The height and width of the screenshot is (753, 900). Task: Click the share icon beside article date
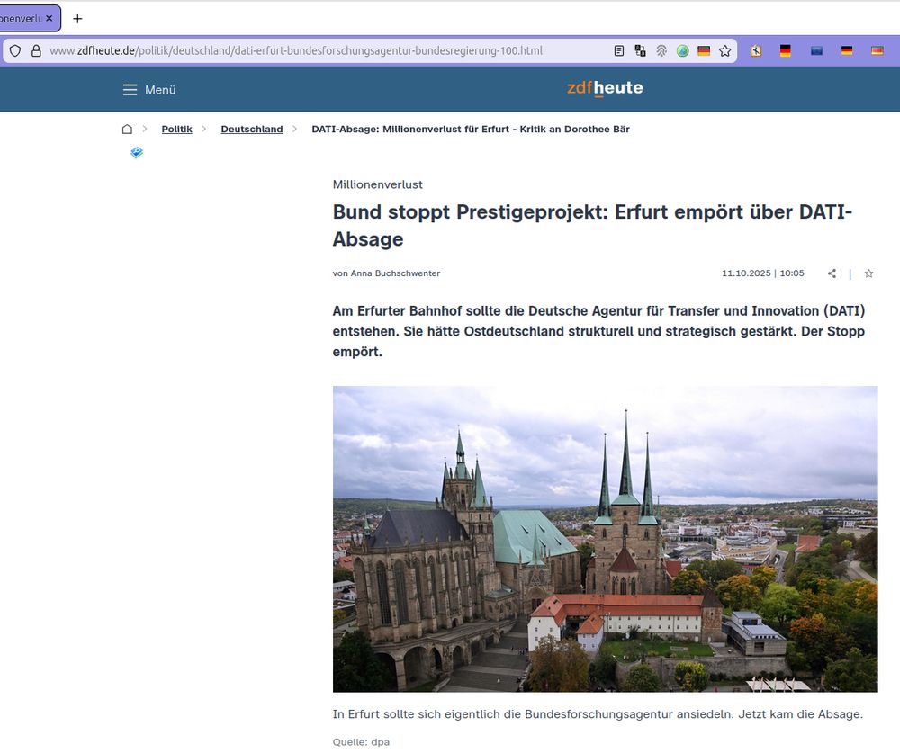[832, 273]
